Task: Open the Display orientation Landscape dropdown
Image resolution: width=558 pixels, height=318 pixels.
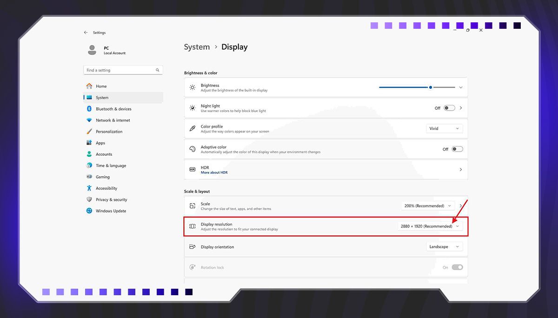Action: coord(444,247)
